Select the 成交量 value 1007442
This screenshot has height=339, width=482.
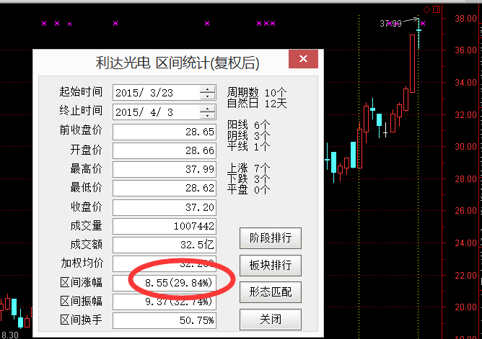coord(165,226)
